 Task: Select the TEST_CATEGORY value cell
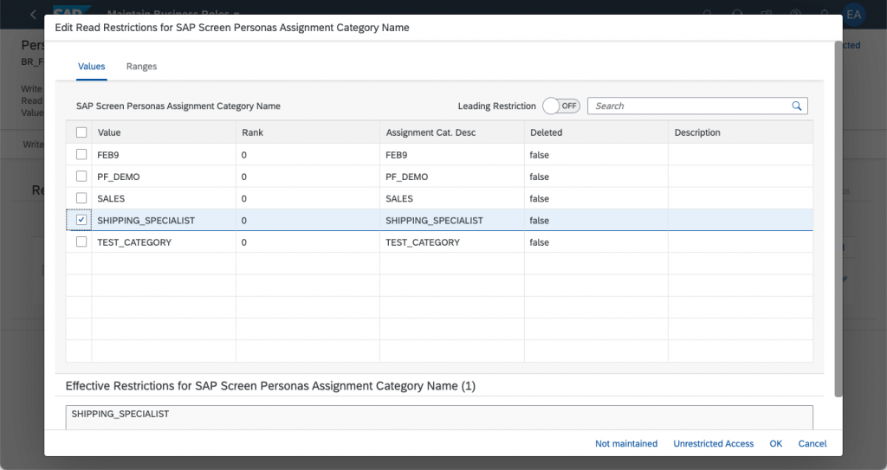coord(164,242)
